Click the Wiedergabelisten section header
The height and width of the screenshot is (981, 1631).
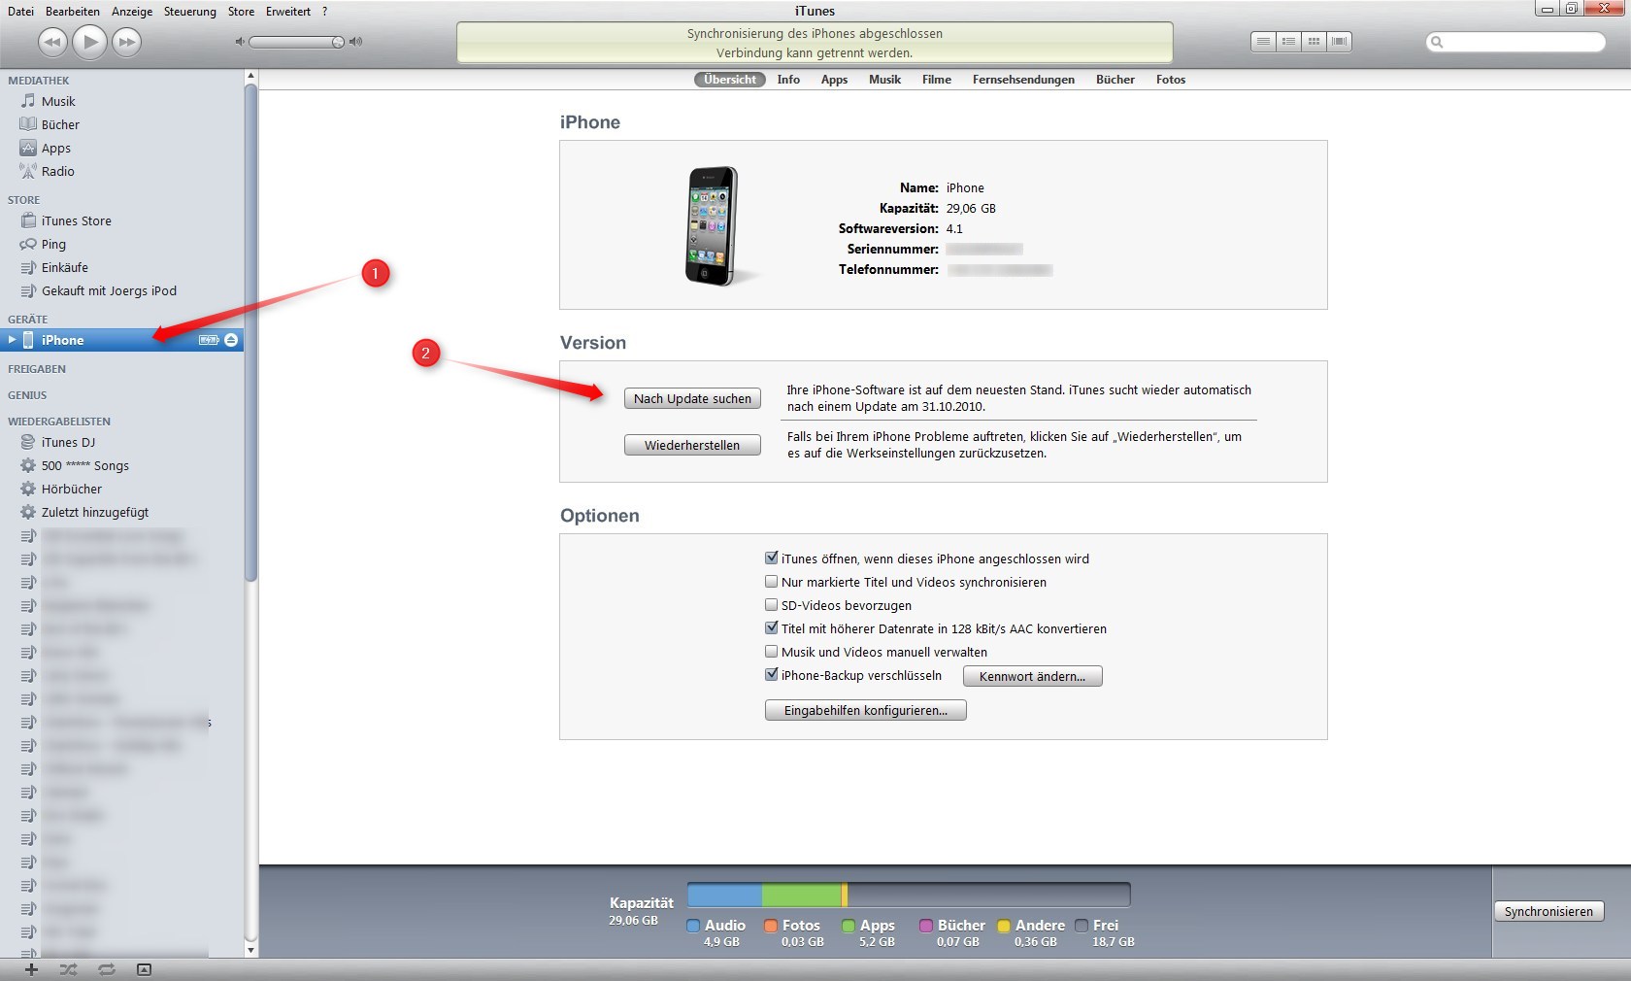pyautogui.click(x=59, y=422)
